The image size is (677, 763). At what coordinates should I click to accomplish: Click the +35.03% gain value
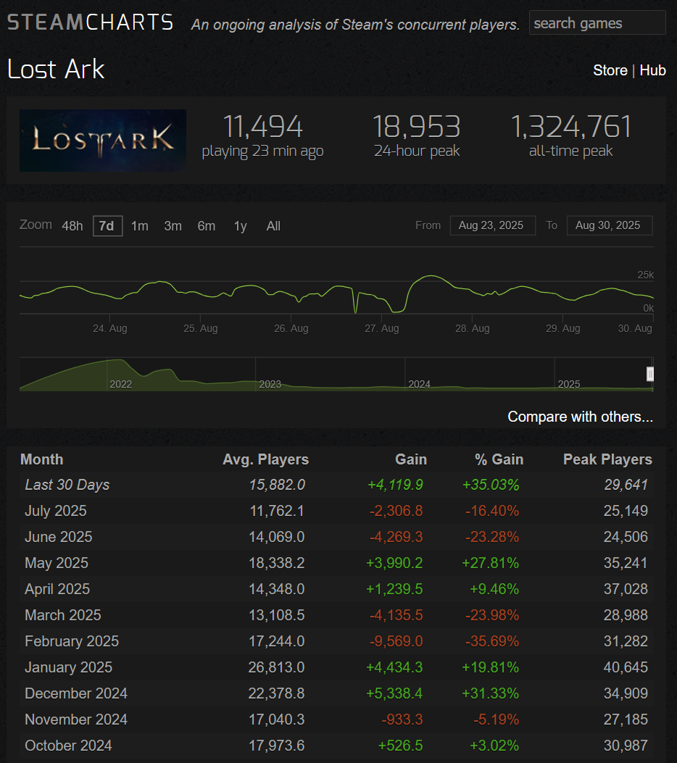pyautogui.click(x=491, y=485)
